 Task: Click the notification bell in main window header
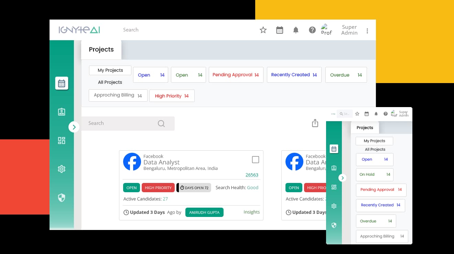296,30
